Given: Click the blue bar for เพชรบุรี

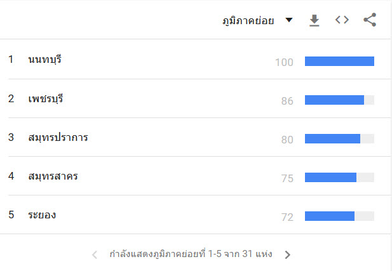Looking at the screenshot, I should 334,100.
